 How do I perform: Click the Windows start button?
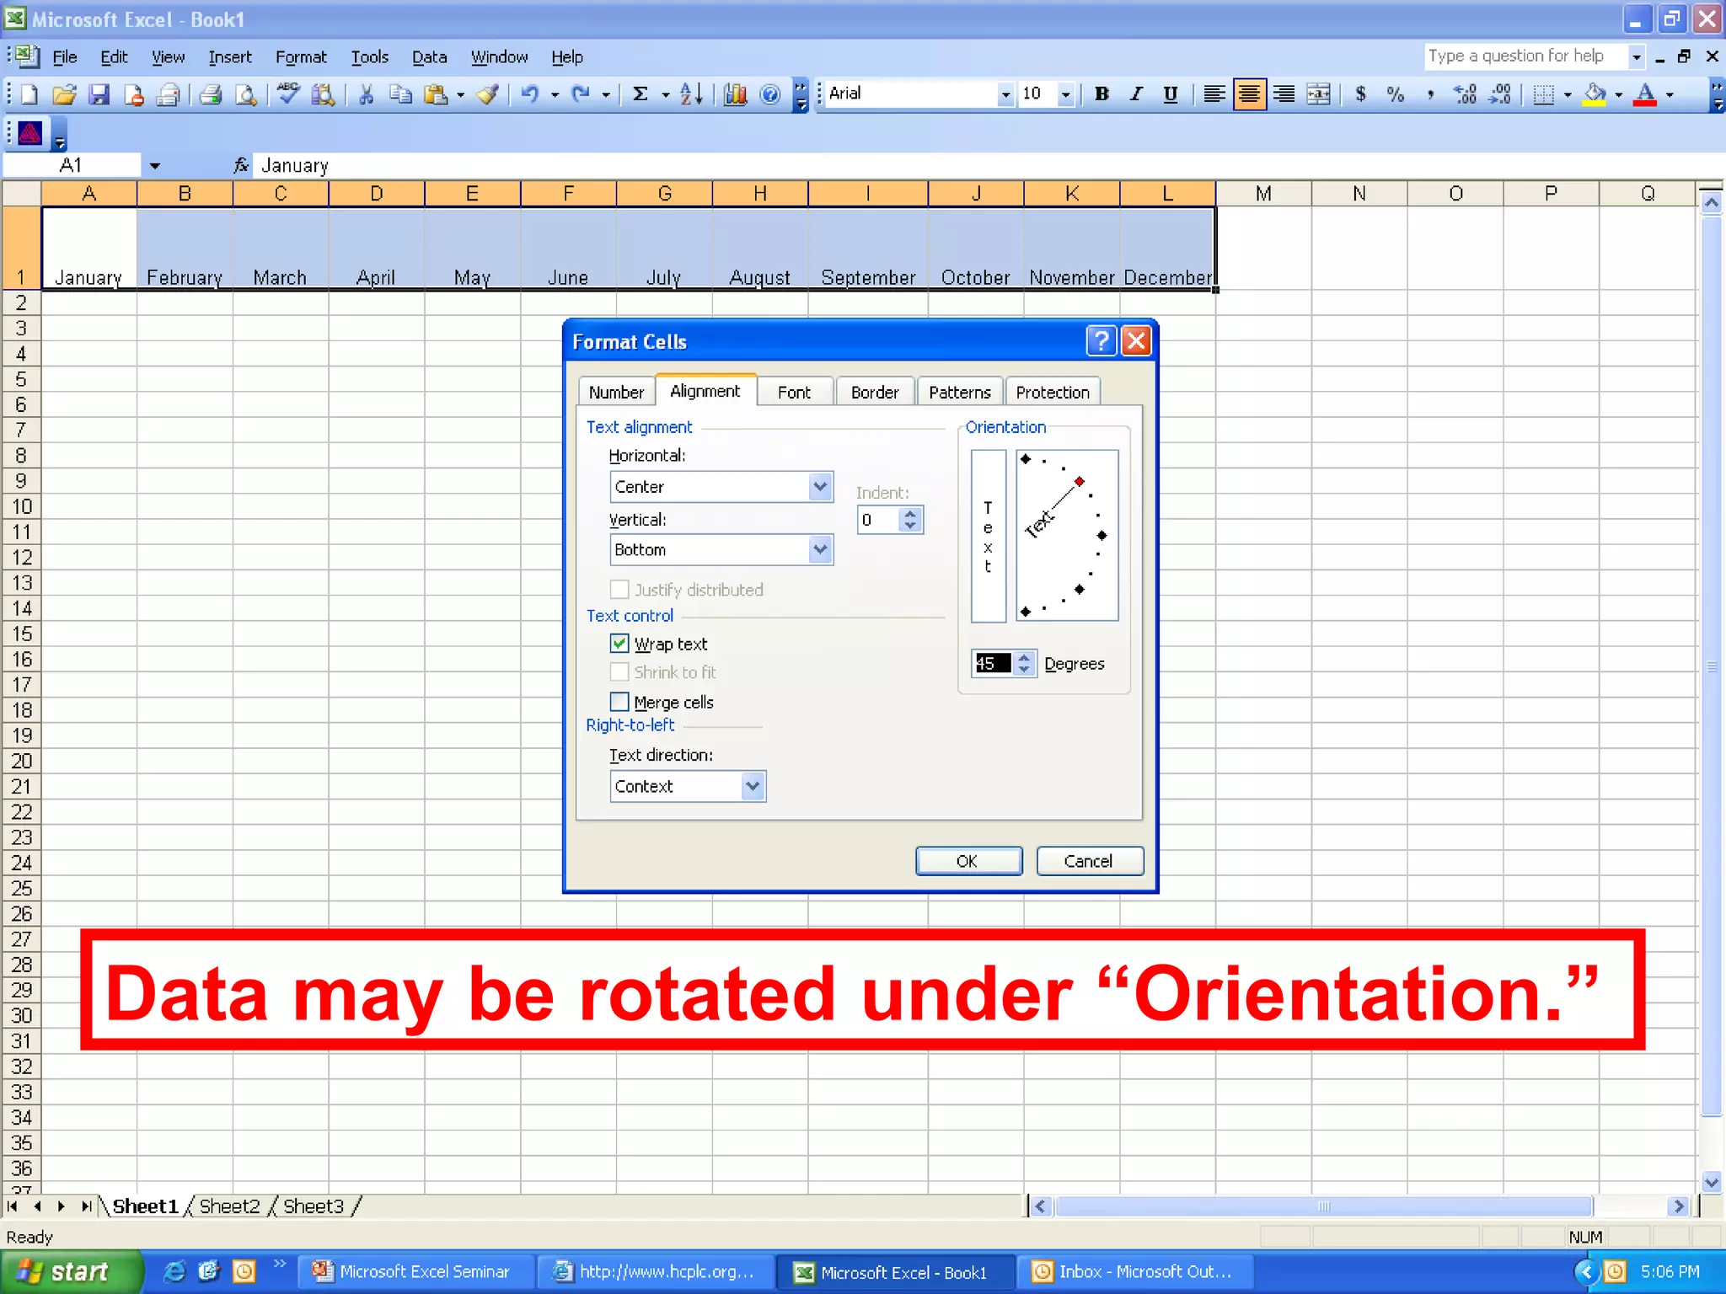72,1271
